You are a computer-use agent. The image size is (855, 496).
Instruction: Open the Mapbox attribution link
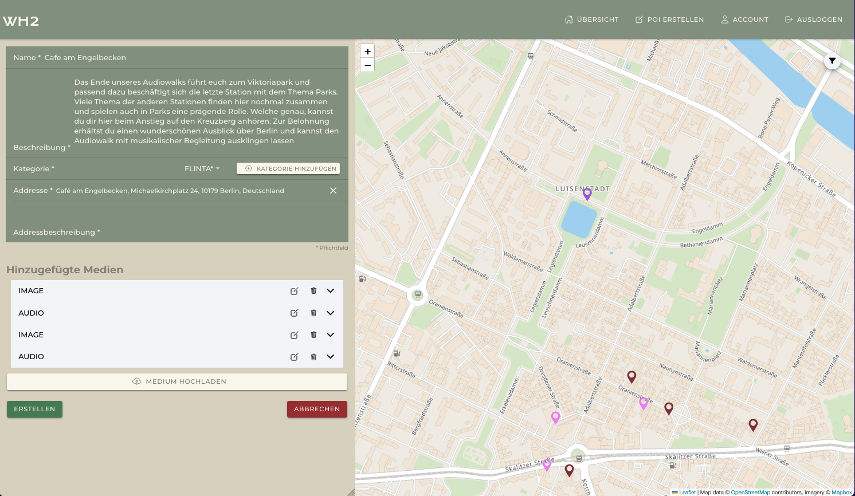pos(842,493)
